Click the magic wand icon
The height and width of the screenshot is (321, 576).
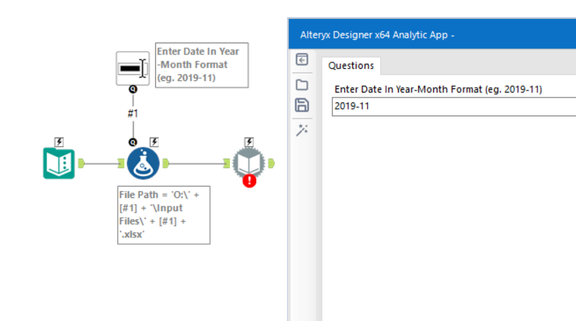point(302,130)
